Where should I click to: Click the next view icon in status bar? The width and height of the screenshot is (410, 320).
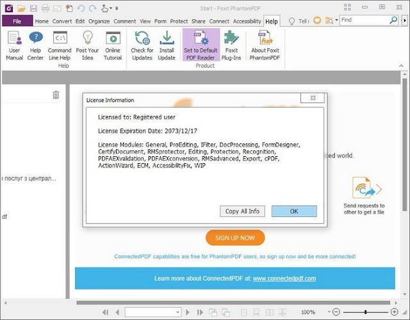[225, 312]
